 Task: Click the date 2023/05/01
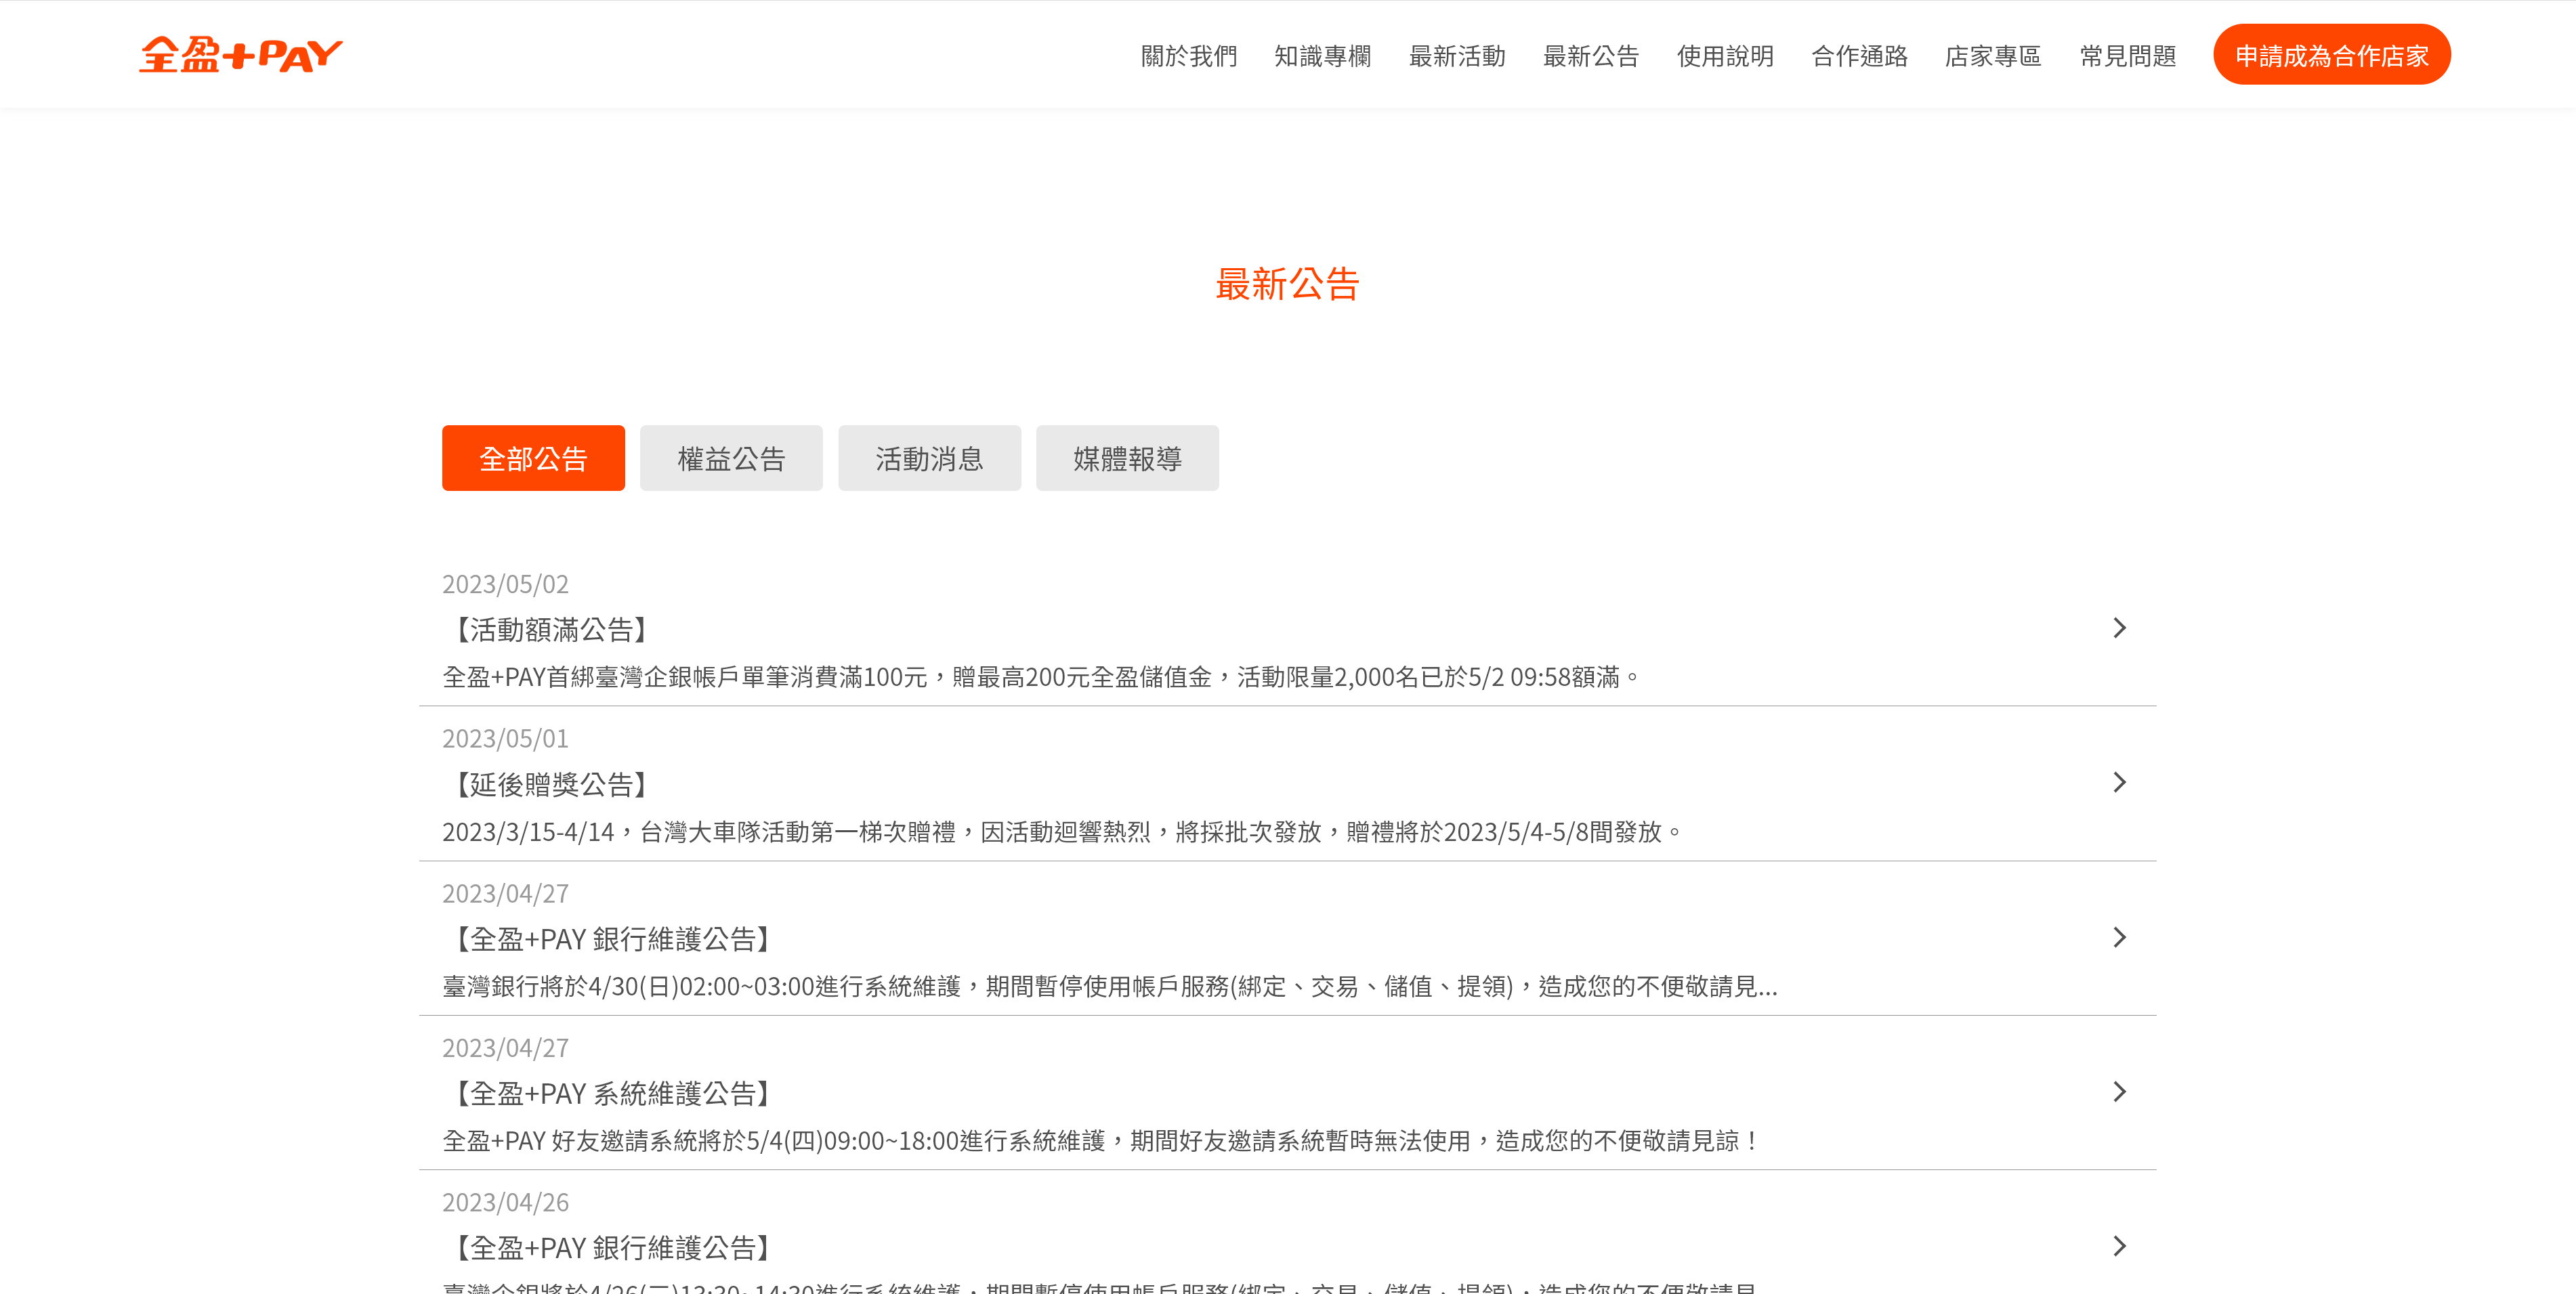pyautogui.click(x=505, y=739)
